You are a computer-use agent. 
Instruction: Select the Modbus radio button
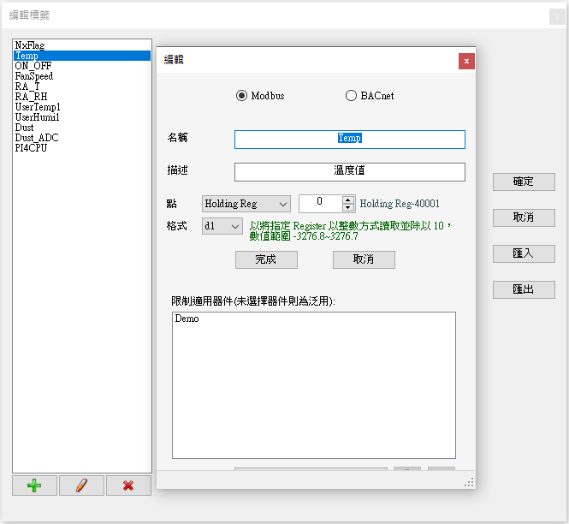click(241, 96)
